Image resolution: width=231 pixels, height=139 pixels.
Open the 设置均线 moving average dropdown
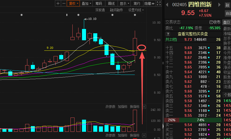(x=136, y=10)
